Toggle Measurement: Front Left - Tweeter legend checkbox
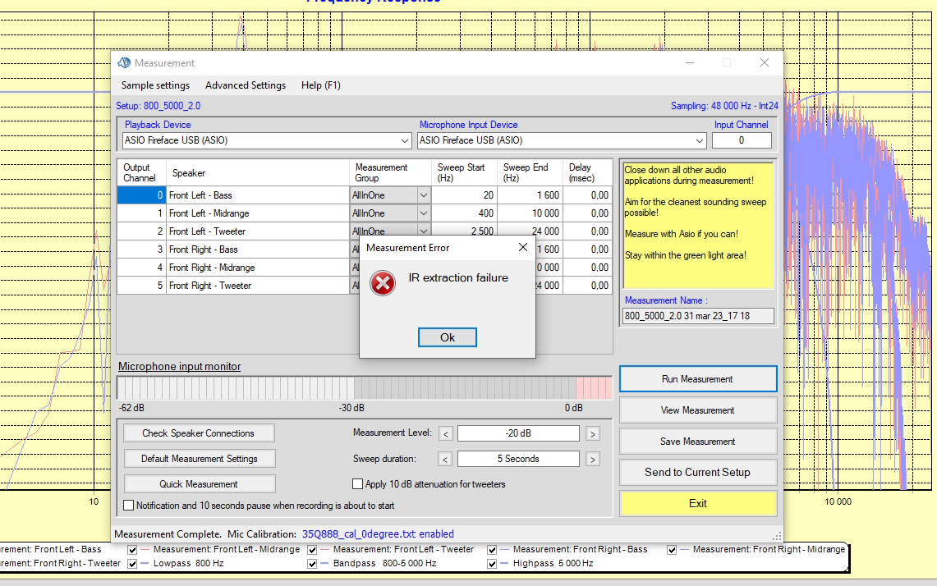 (x=312, y=550)
